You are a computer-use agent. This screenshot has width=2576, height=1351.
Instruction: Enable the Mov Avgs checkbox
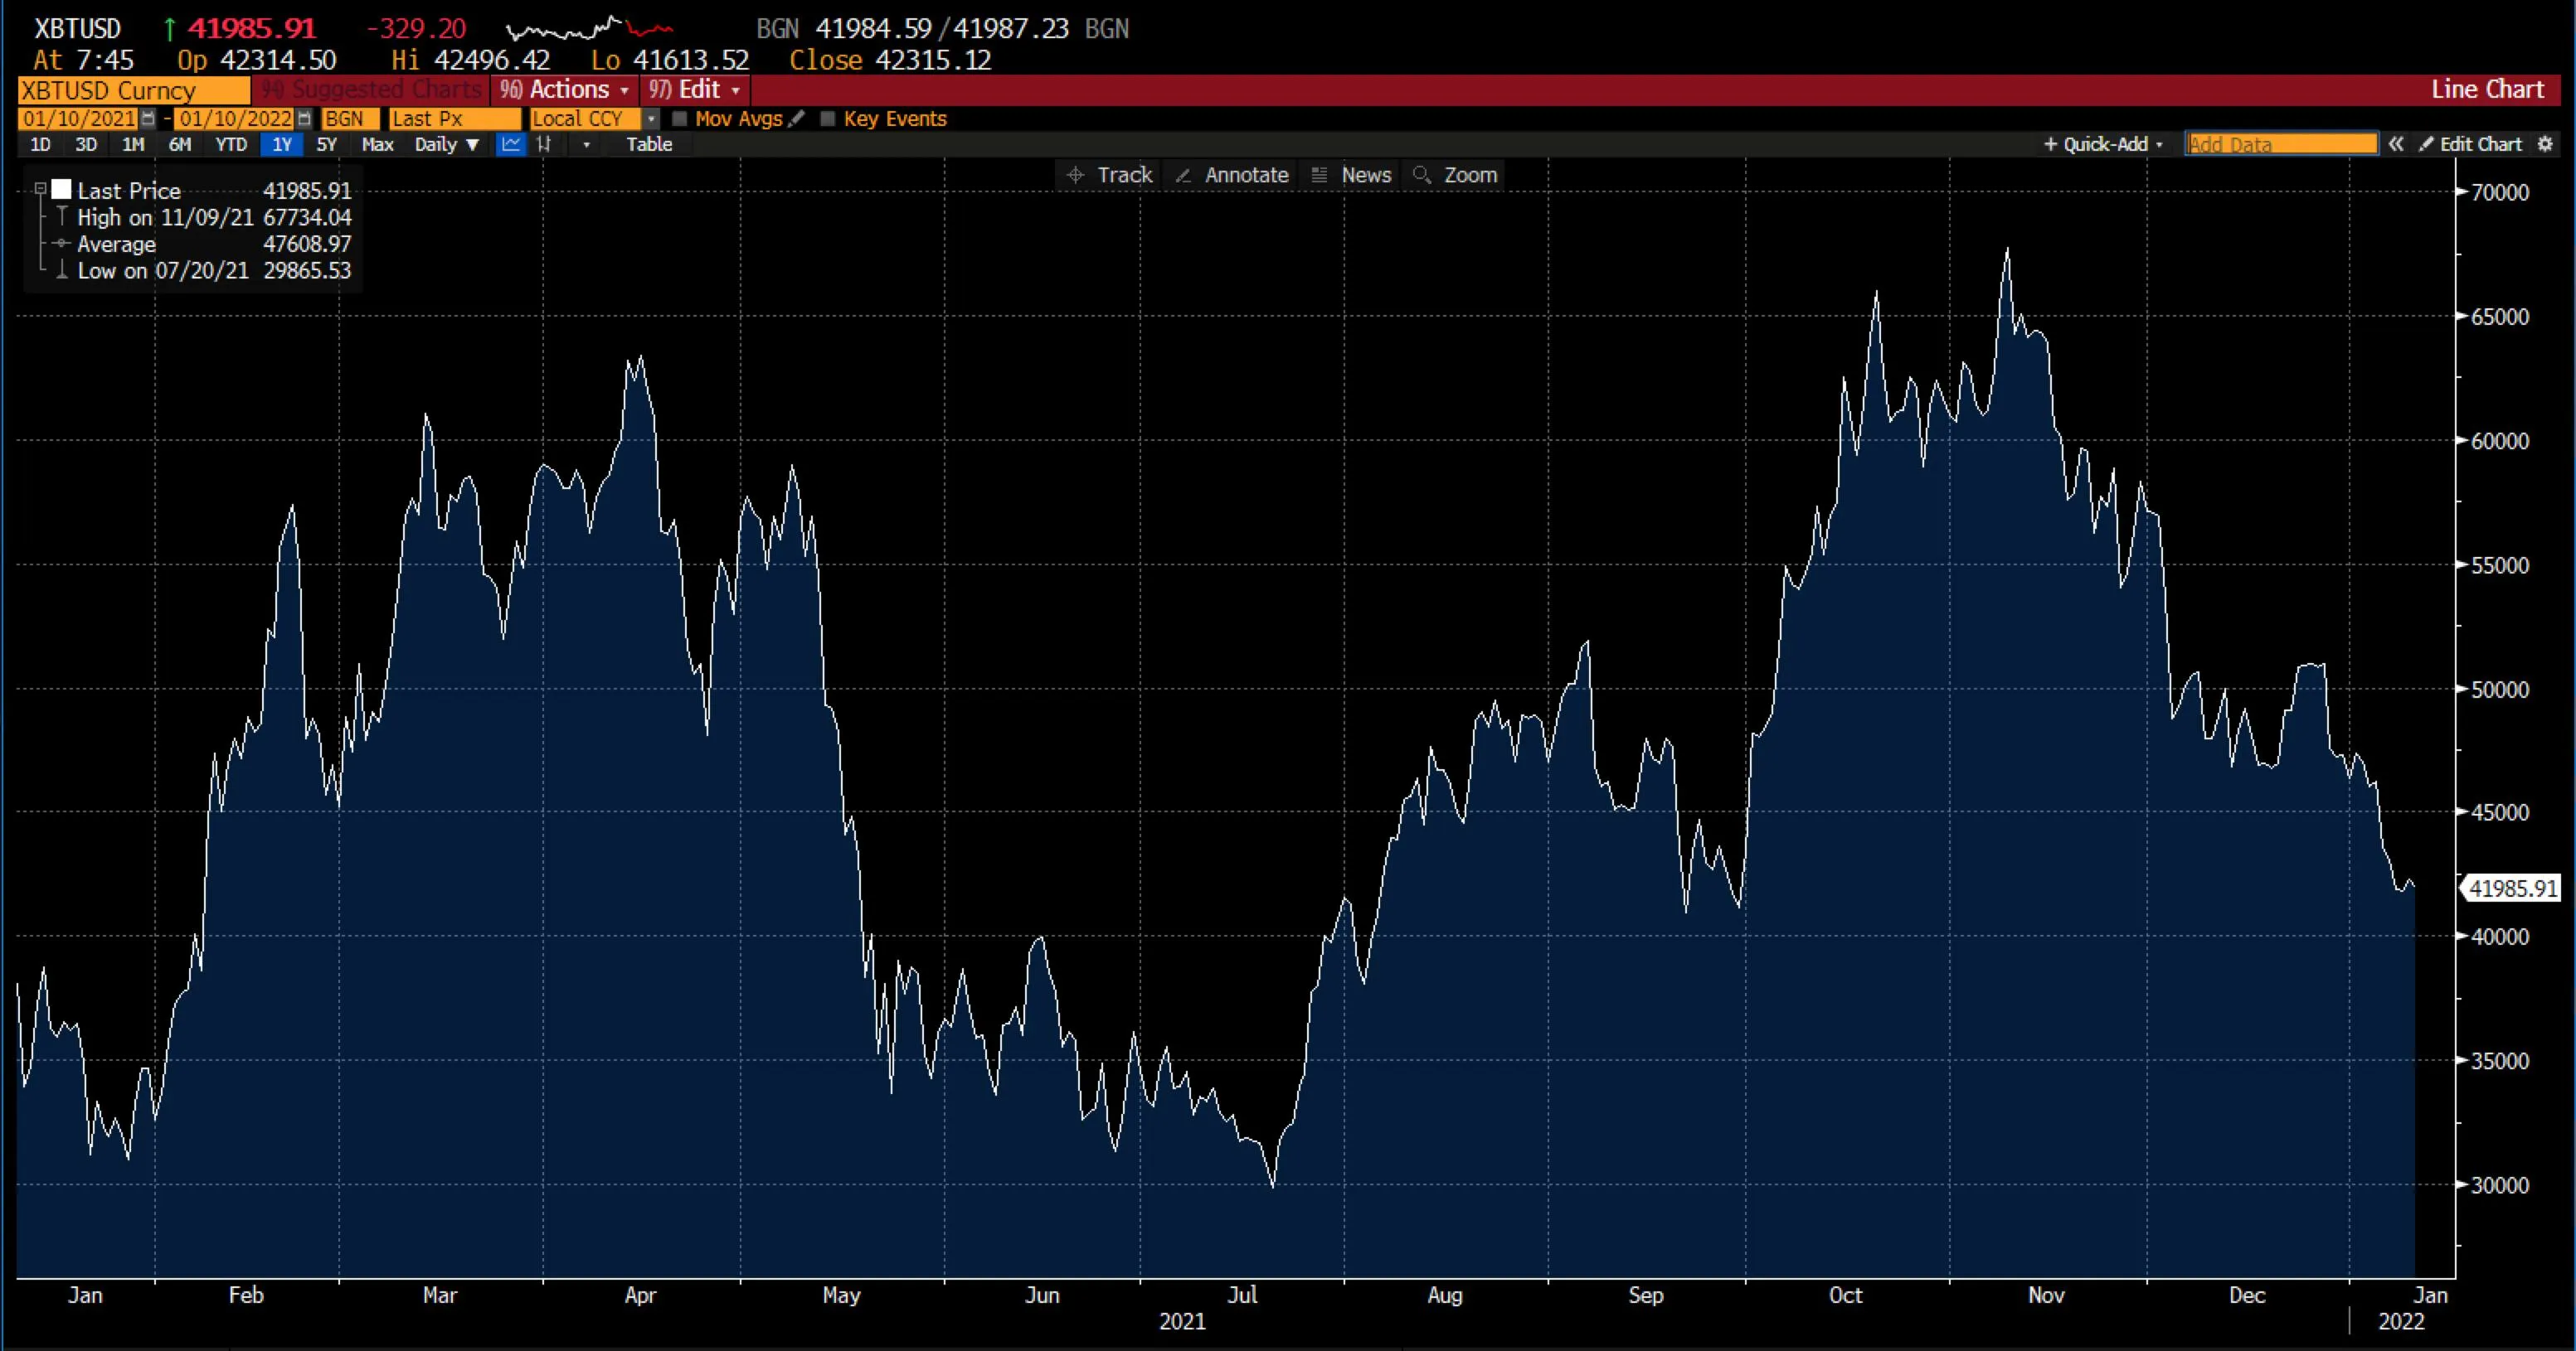(x=682, y=119)
